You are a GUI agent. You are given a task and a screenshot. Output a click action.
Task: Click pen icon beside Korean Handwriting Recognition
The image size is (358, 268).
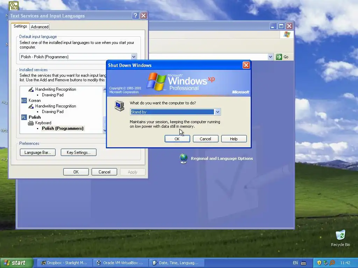point(31,106)
